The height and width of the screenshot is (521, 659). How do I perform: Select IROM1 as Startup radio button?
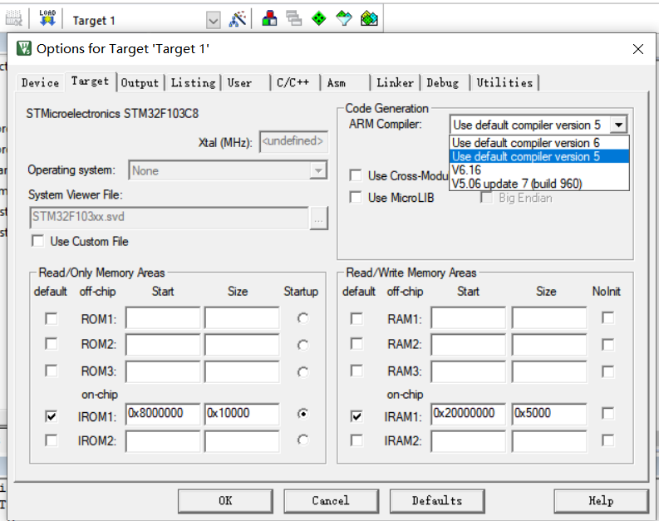click(302, 414)
